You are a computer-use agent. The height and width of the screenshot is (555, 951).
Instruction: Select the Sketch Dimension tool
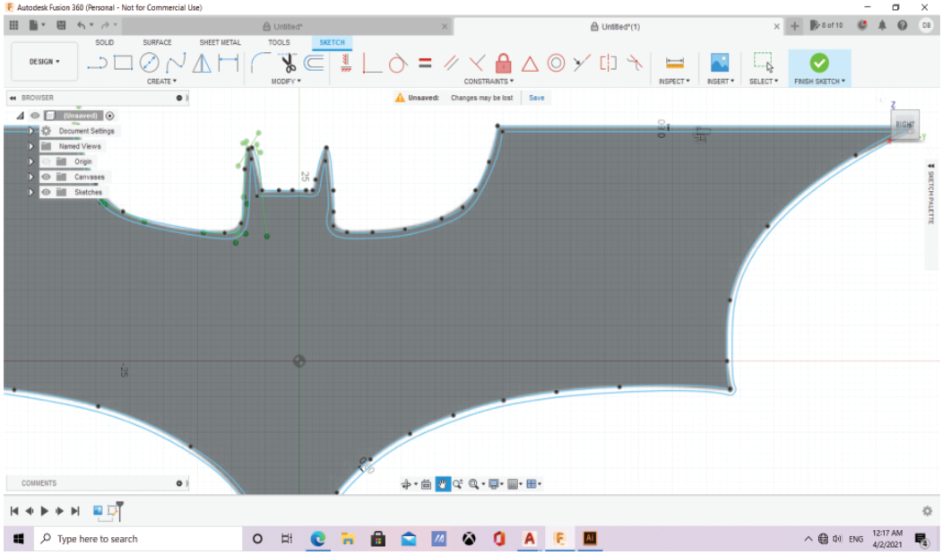tap(229, 63)
